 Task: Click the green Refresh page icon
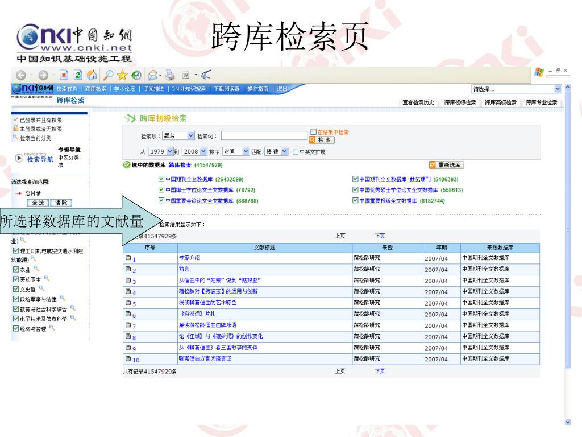[78, 75]
